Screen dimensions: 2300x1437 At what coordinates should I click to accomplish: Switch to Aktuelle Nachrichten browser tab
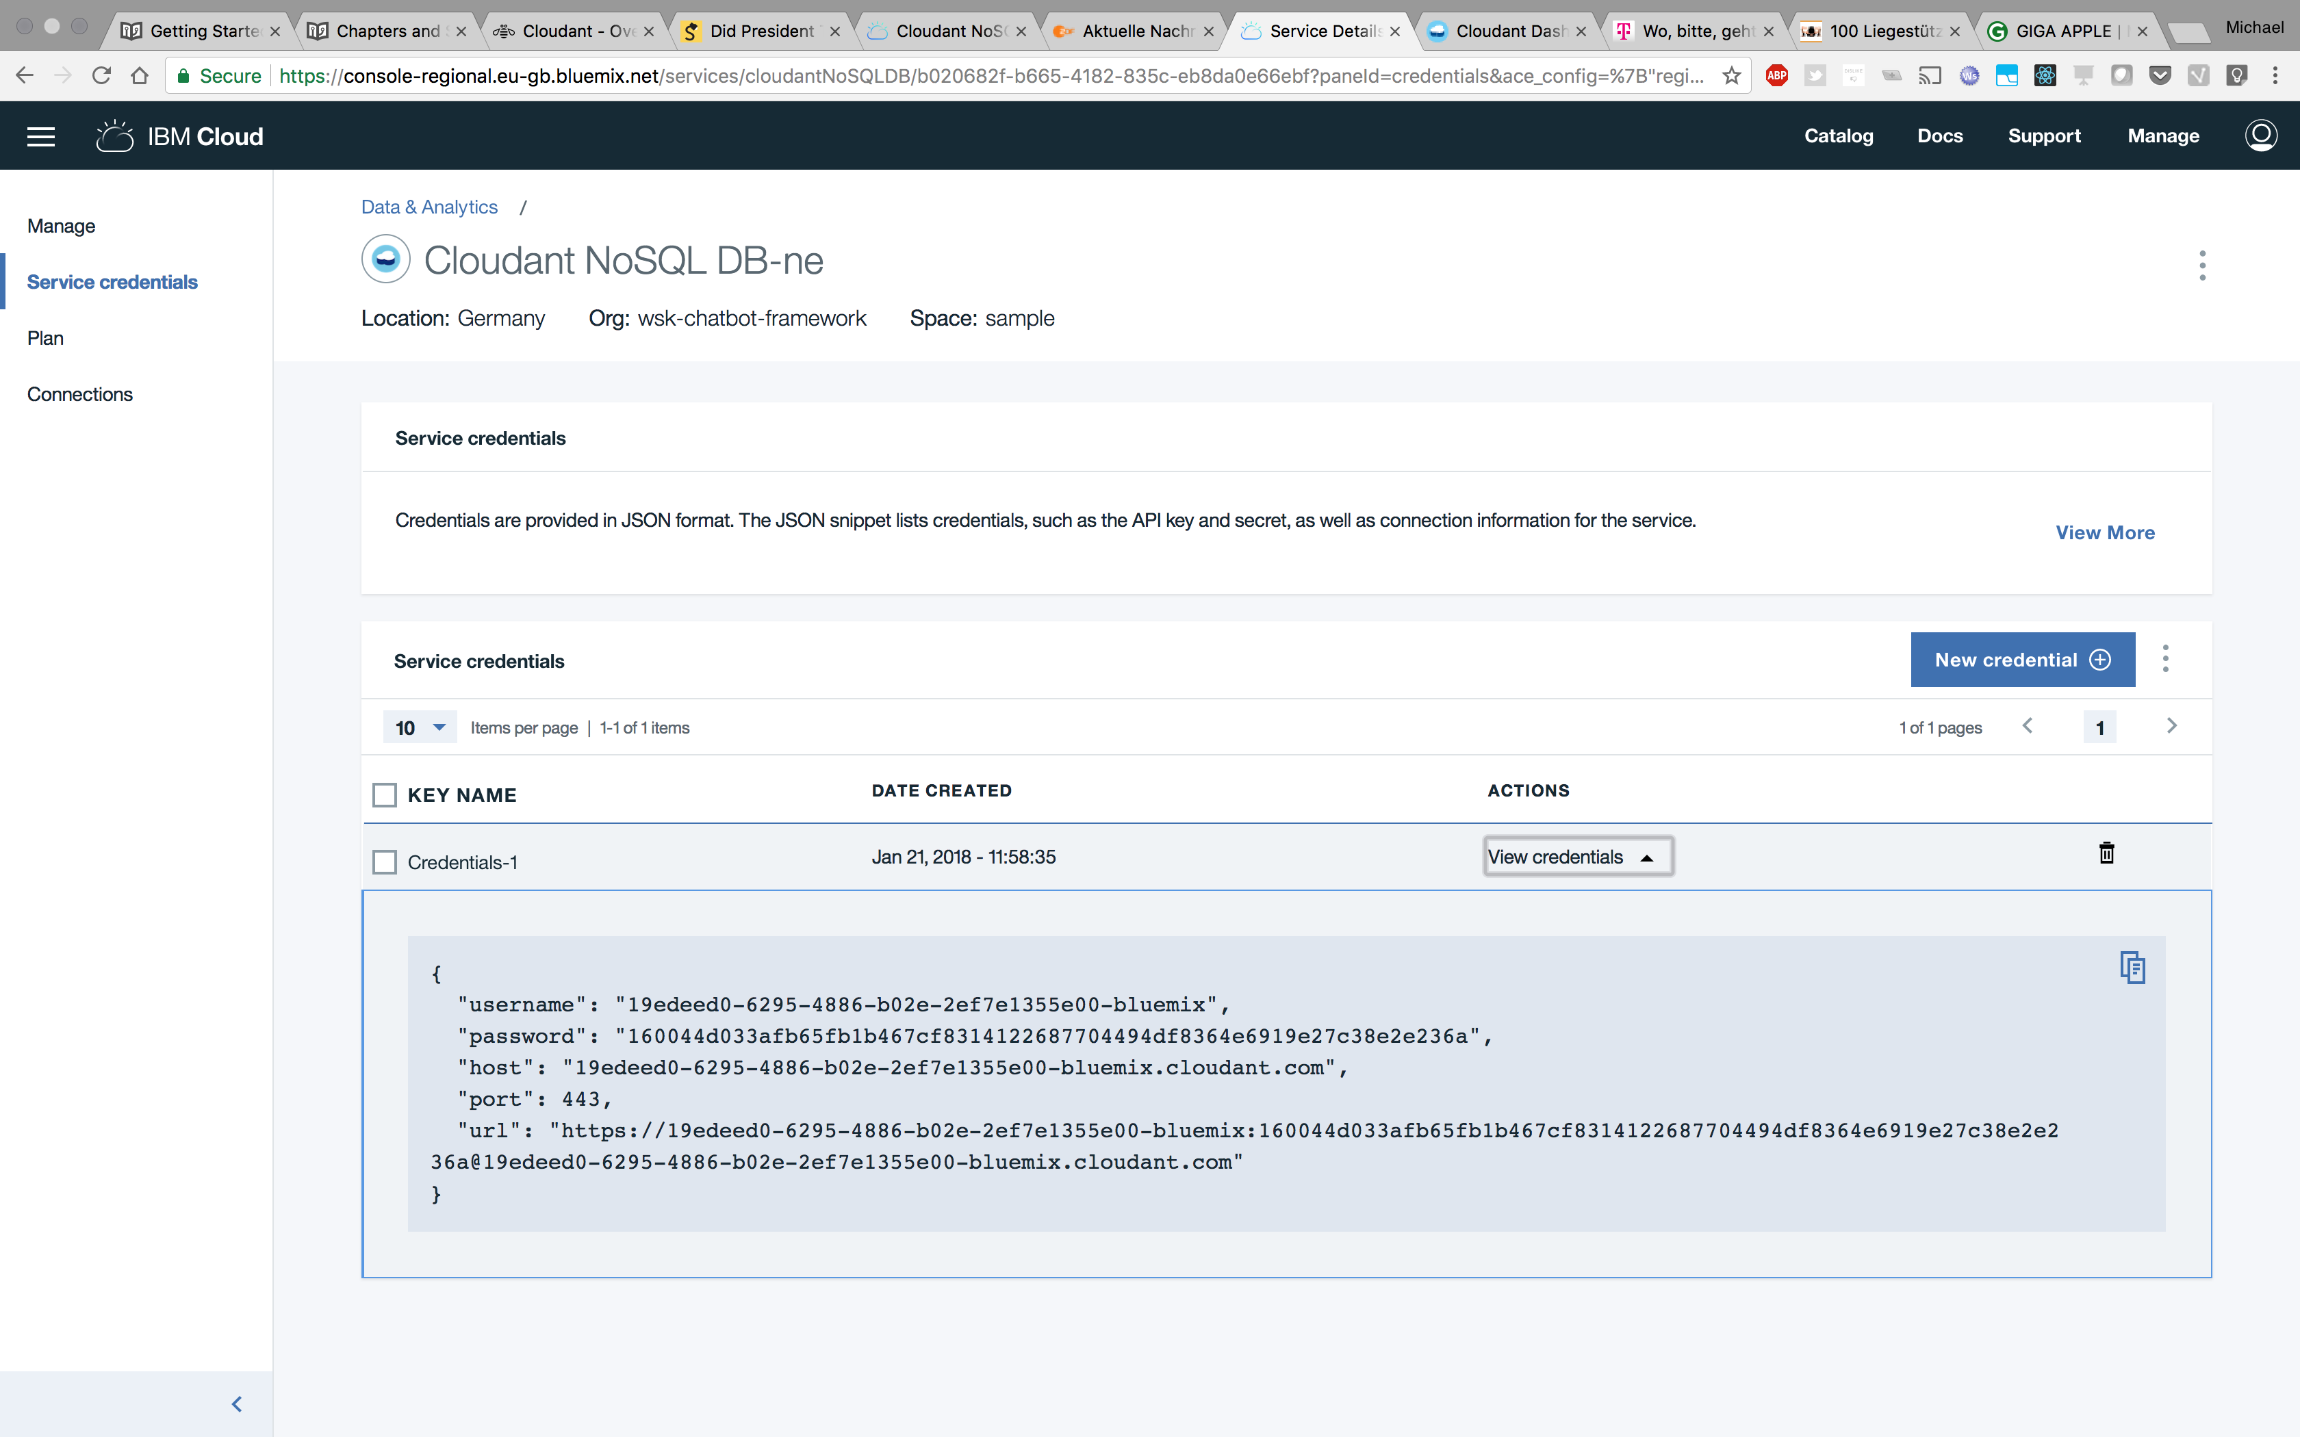(x=1134, y=31)
